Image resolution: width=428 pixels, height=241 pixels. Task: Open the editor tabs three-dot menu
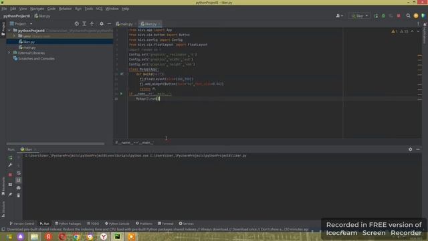click(418, 24)
